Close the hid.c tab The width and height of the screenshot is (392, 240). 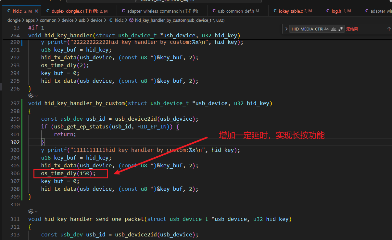coord(36,11)
